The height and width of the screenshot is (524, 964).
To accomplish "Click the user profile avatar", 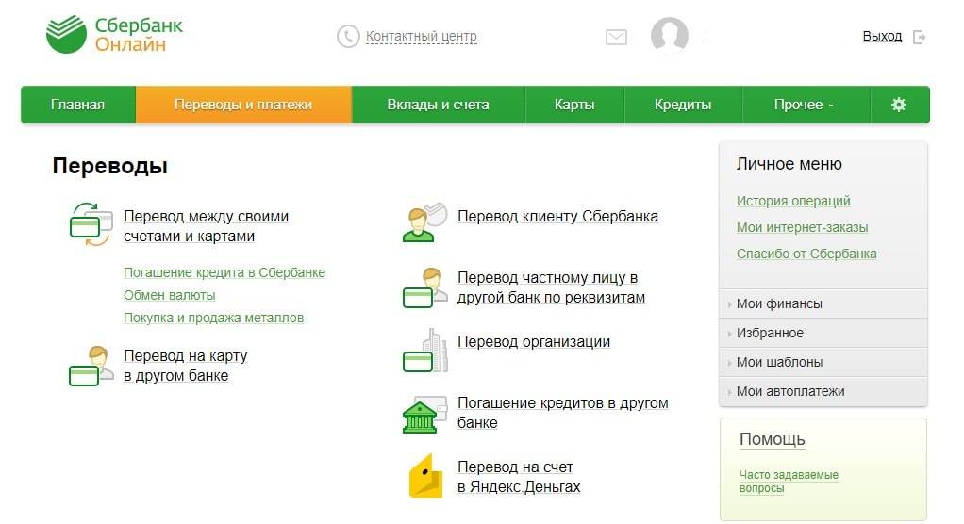I will (x=669, y=36).
